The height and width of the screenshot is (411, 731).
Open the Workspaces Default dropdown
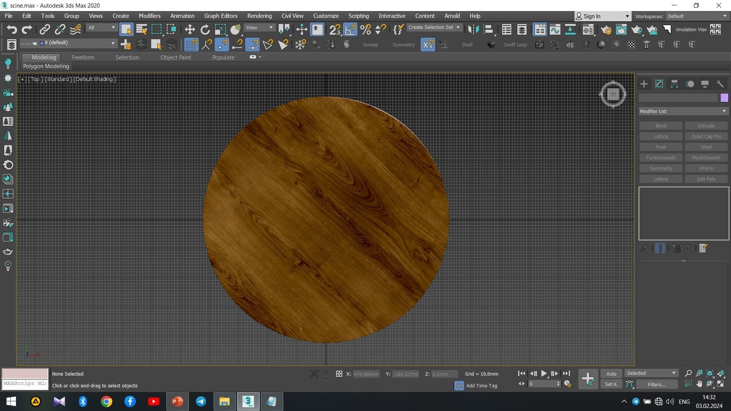coord(697,16)
